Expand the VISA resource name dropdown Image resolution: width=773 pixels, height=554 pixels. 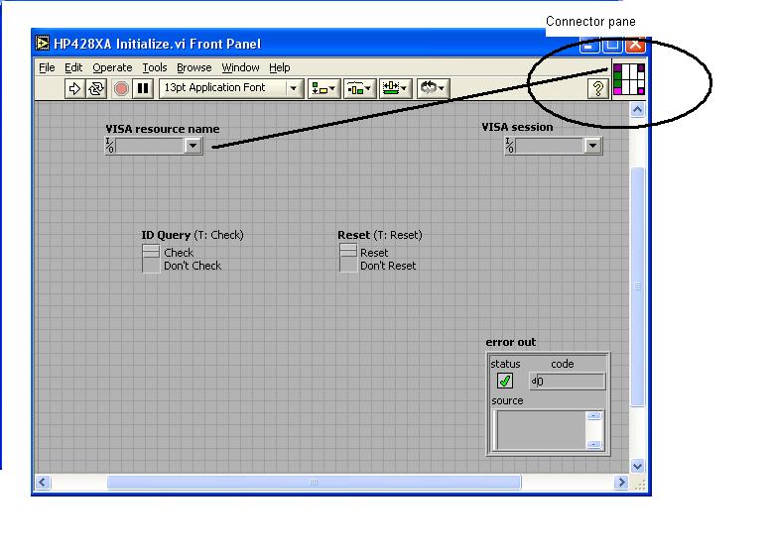click(193, 146)
